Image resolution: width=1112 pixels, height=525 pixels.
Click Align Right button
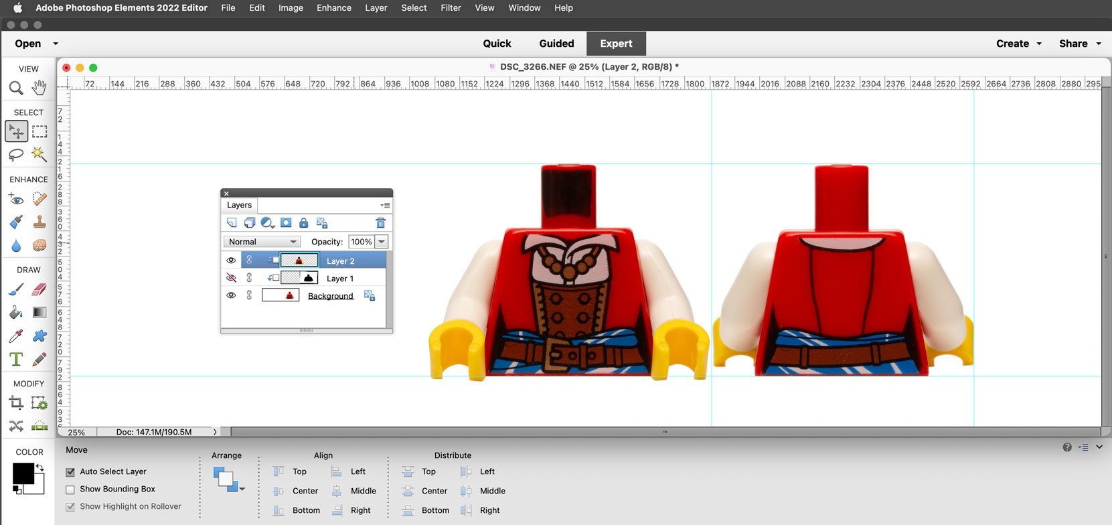(351, 510)
